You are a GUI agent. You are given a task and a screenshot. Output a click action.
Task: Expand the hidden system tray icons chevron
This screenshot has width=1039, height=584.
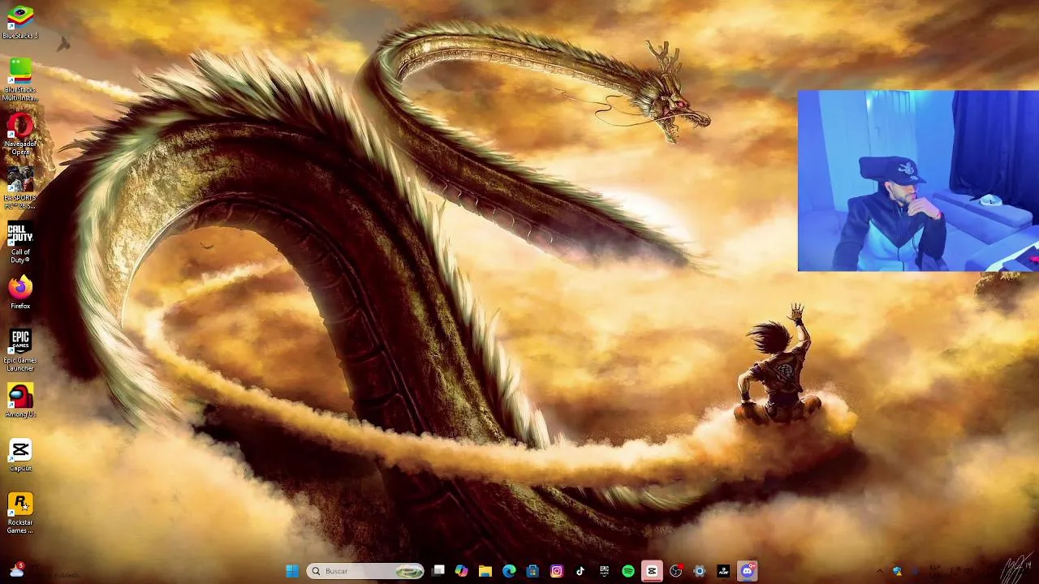(x=880, y=571)
